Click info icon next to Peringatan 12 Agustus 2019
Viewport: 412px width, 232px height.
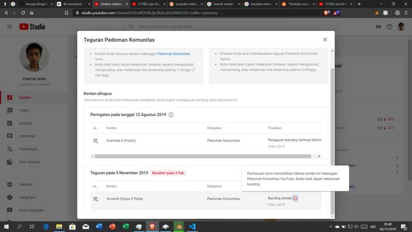[171, 115]
